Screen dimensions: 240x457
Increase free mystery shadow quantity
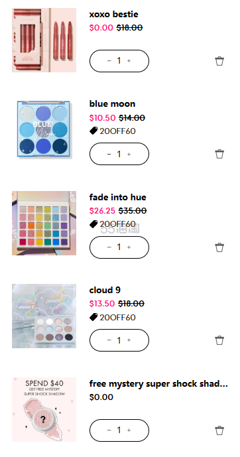coord(129,430)
